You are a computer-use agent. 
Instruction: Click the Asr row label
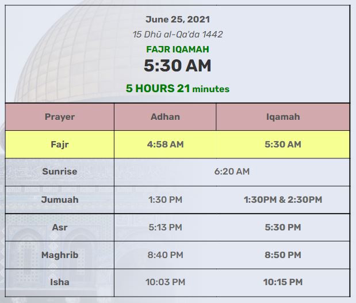point(60,227)
